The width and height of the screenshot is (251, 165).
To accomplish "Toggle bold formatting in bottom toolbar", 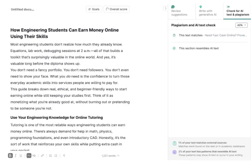I will [x=10, y=156].
